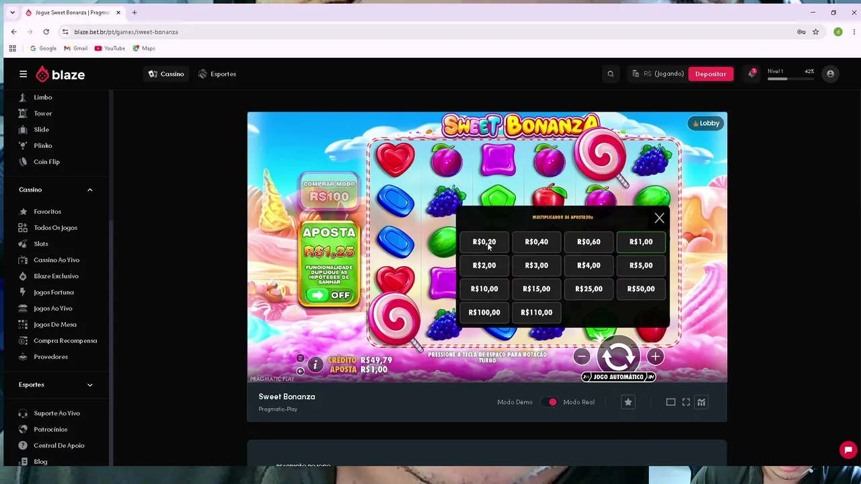Reload the browser page
This screenshot has width=861, height=484.
click(46, 32)
